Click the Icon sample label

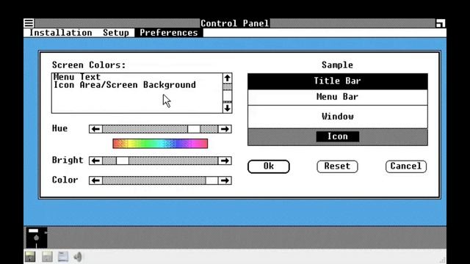[x=338, y=136]
